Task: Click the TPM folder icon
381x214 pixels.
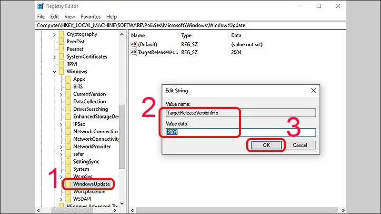Action: (60, 64)
